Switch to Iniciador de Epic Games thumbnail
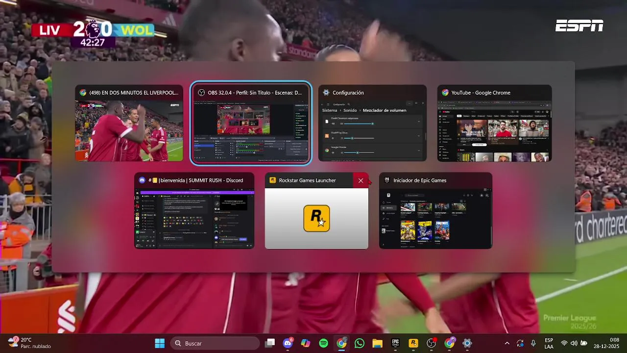 (435, 210)
